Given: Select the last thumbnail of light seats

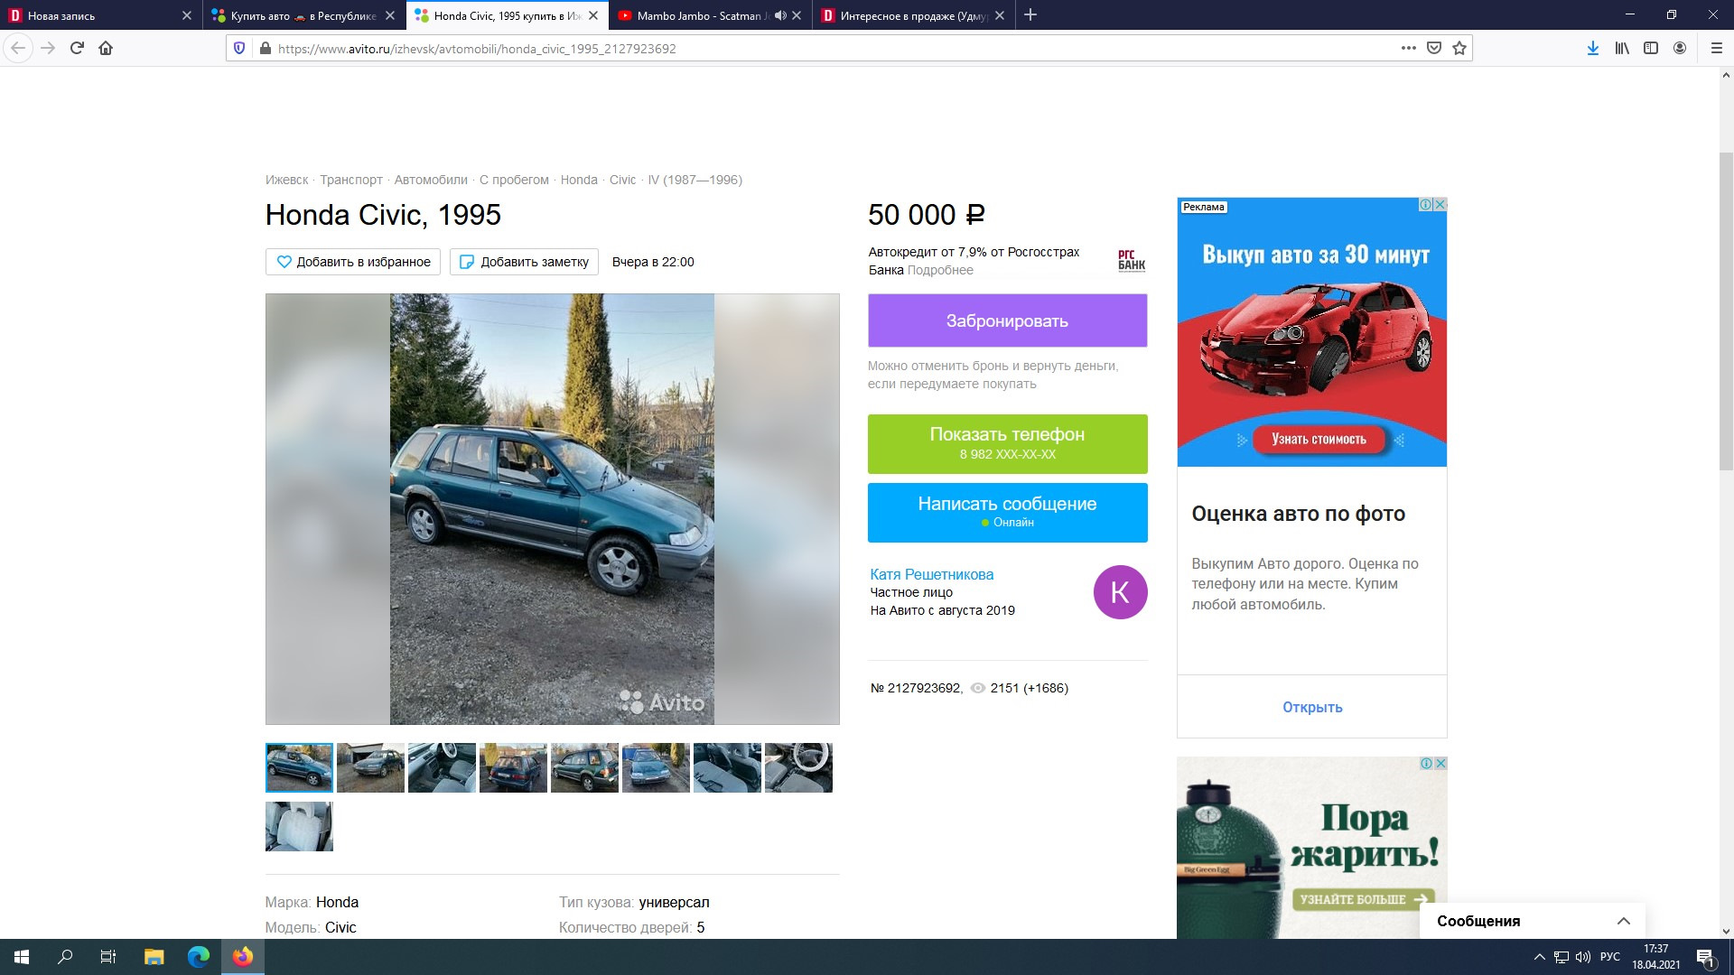Looking at the screenshot, I should (x=299, y=826).
